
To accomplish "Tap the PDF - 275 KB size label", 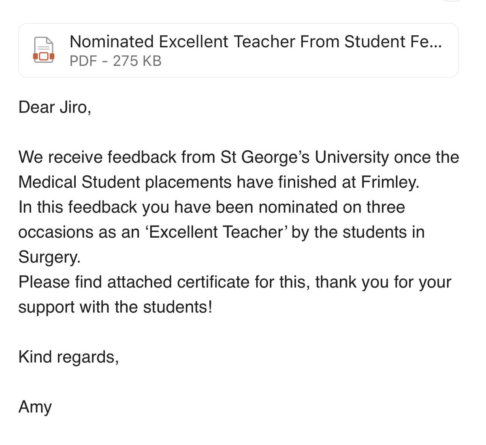I will pos(115,61).
